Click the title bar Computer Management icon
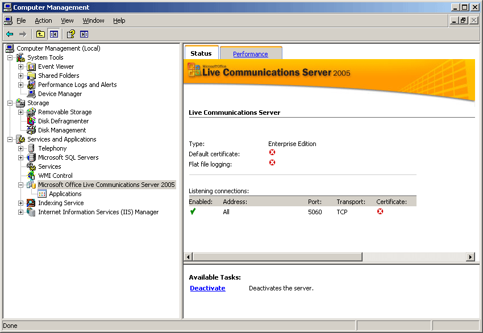The height and width of the screenshot is (333, 483). (x=7, y=7)
